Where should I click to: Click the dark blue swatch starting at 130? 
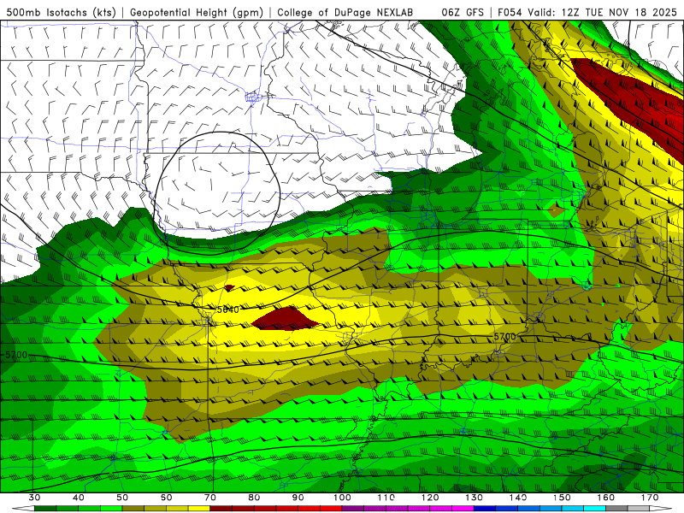click(485, 509)
